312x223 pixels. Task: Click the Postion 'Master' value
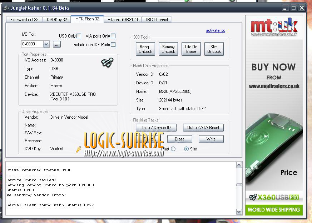coord(56,86)
